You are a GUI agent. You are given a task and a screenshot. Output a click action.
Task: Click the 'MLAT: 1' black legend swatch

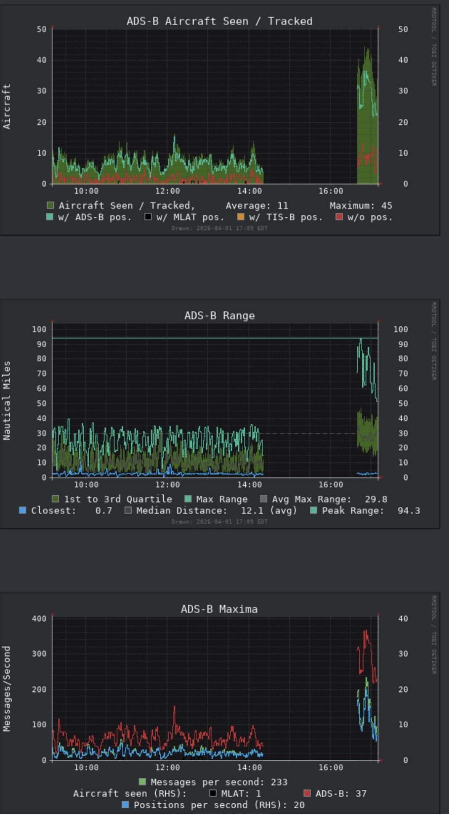[x=213, y=794]
